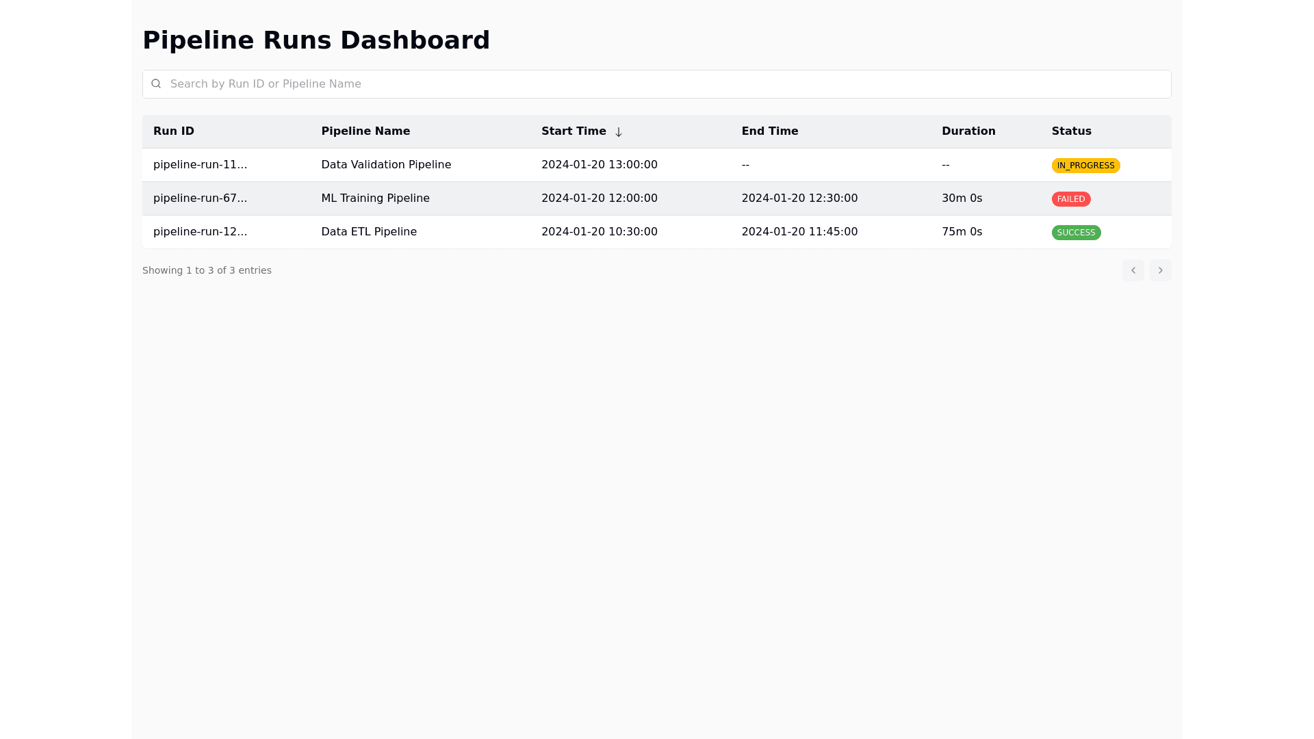Go to the previous page arrow
This screenshot has width=1314, height=739.
[x=1133, y=270]
